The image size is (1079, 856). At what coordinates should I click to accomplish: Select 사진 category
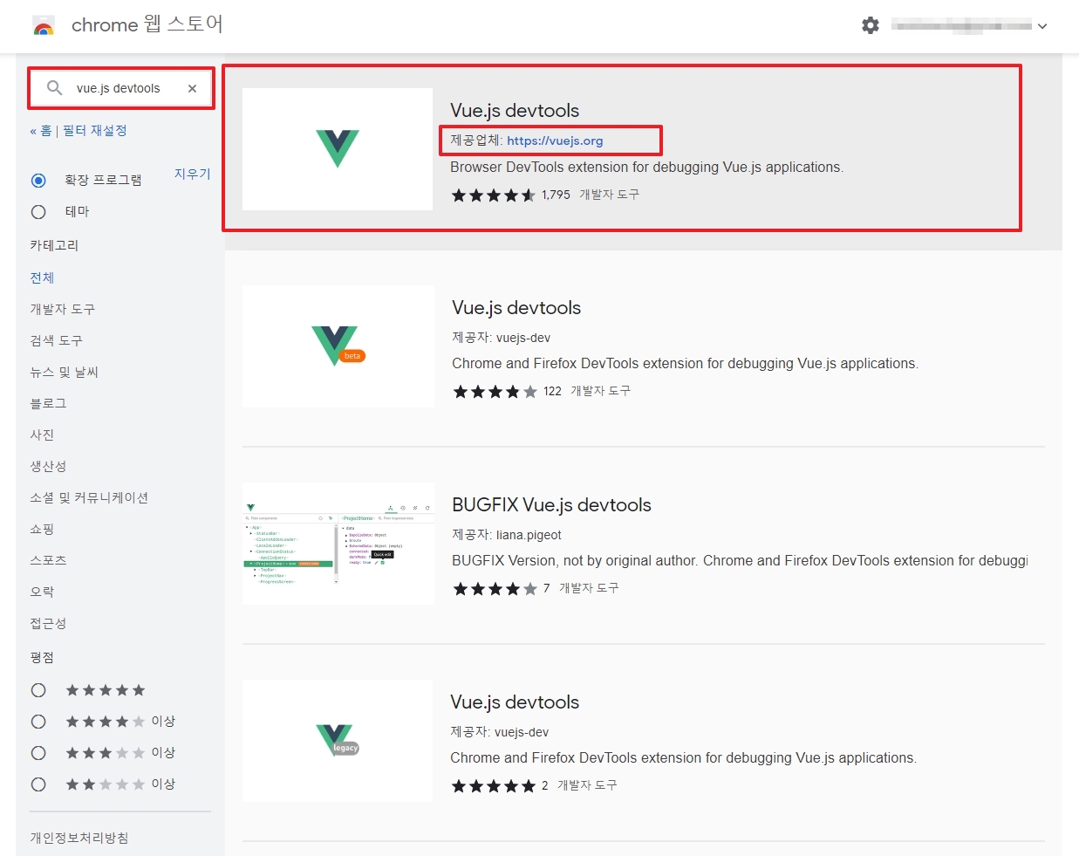[x=42, y=435]
